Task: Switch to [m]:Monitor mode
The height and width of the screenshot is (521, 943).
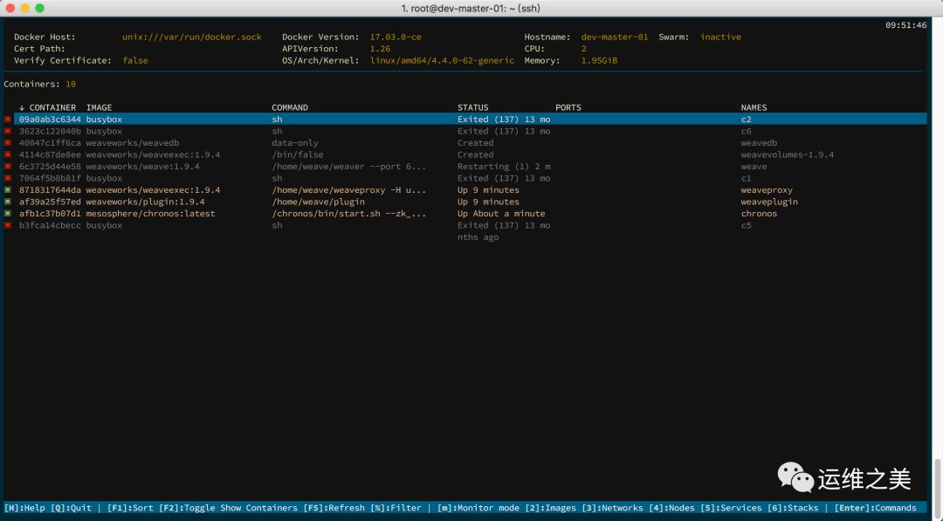Action: (x=478, y=508)
